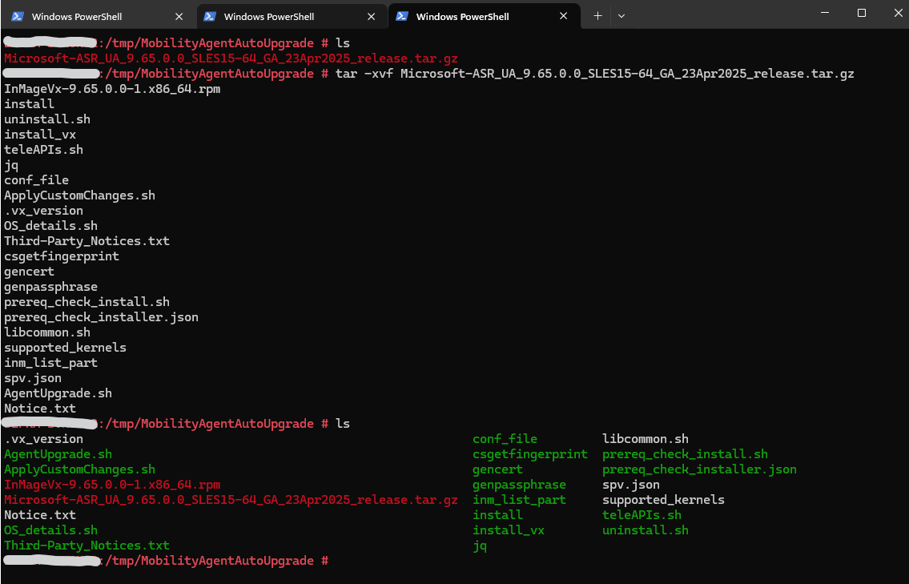909x584 pixels.
Task: Click white 'gencert' in the tar output
Action: coord(29,272)
